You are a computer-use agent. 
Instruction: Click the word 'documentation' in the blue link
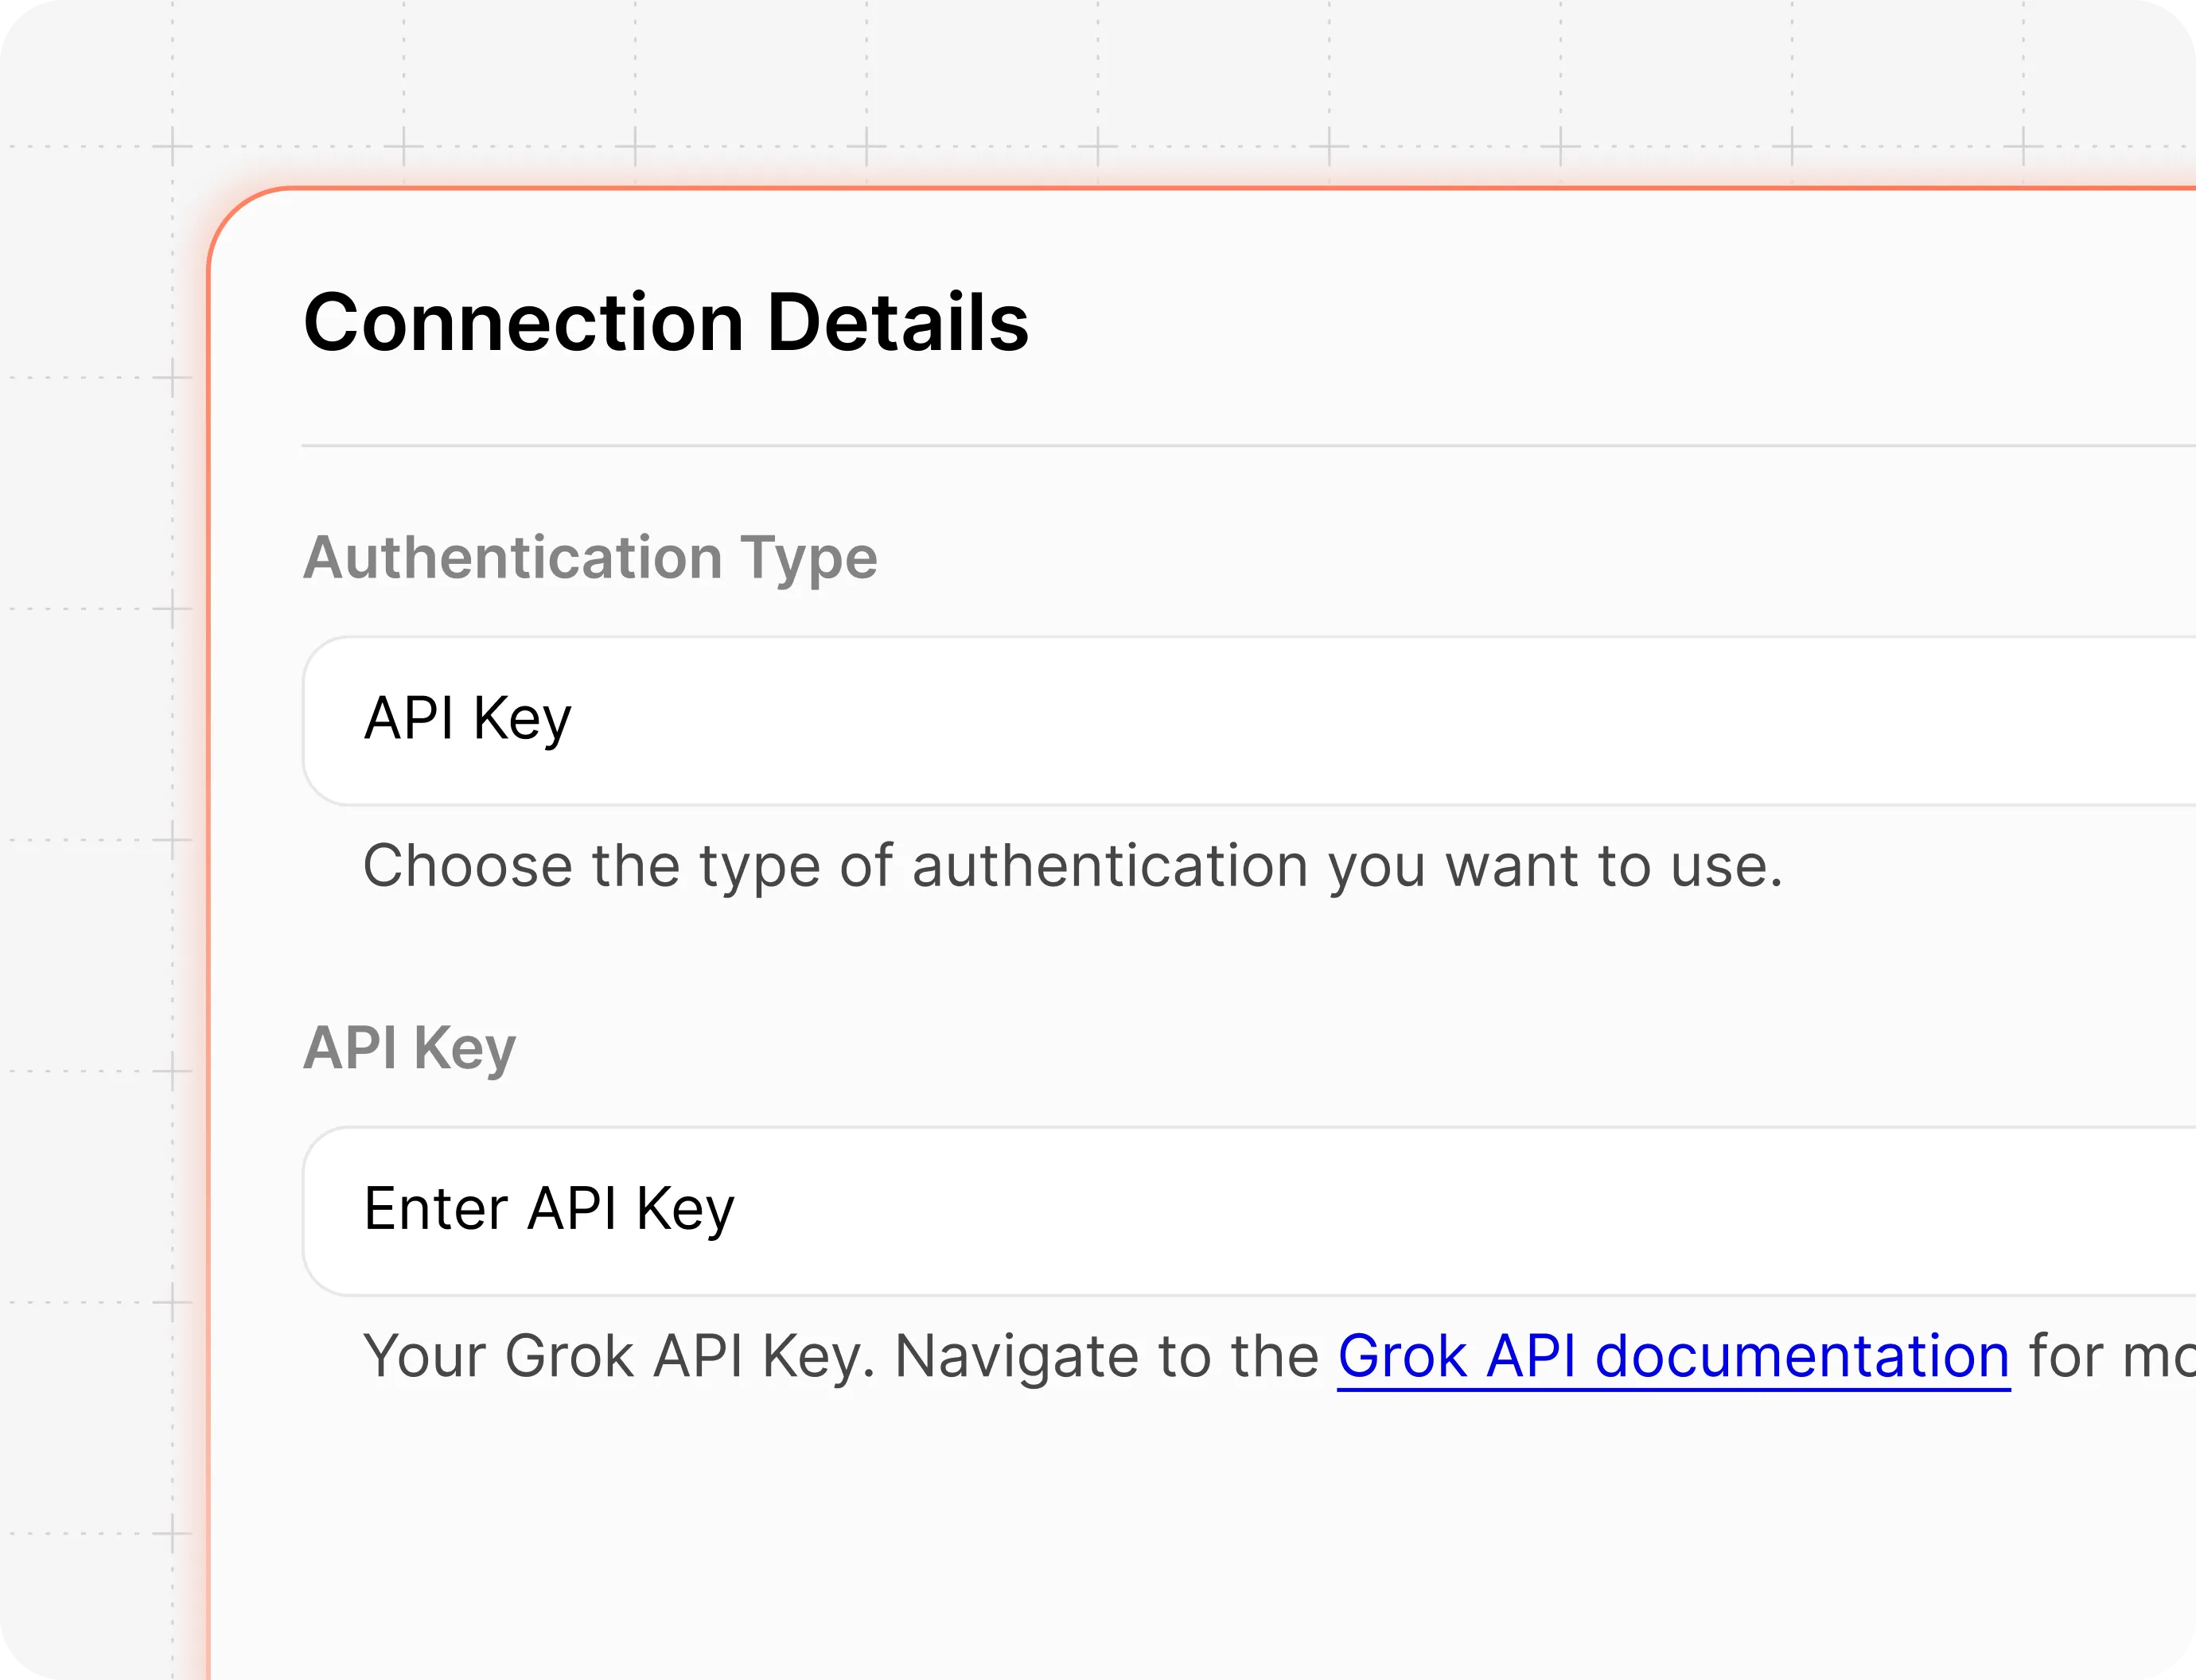coord(1802,1357)
